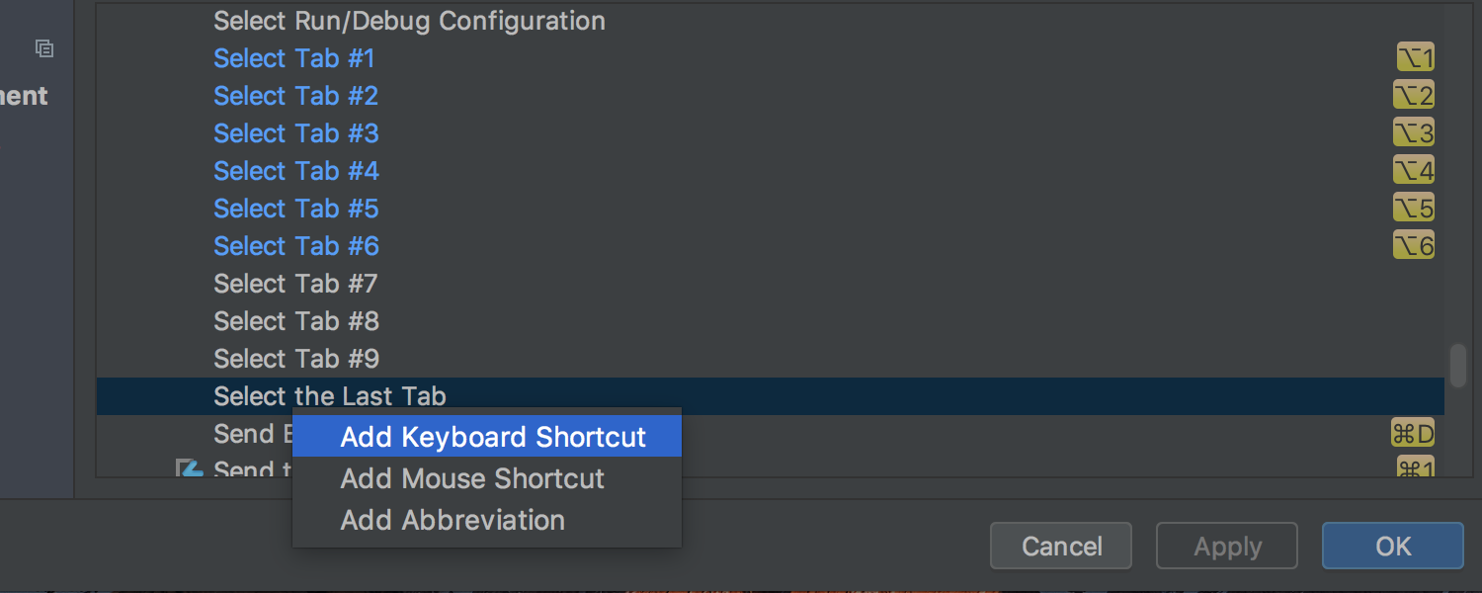The height and width of the screenshot is (593, 1482).
Task: Select the Select Tab #1 action
Action: click(x=294, y=58)
